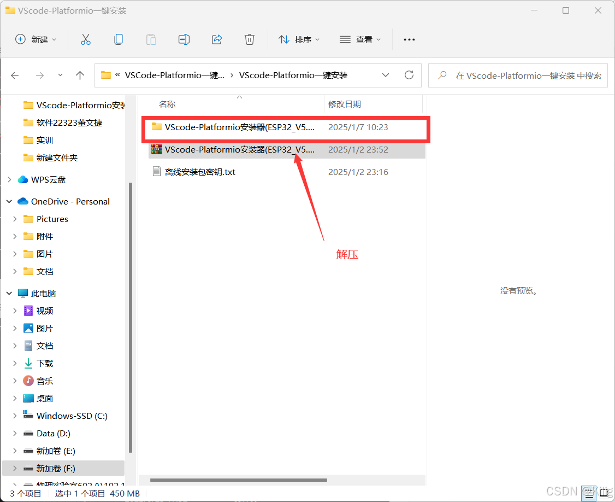Click the search box for this folder
Screen dimensions: 615x502
pyautogui.click(x=518, y=75)
